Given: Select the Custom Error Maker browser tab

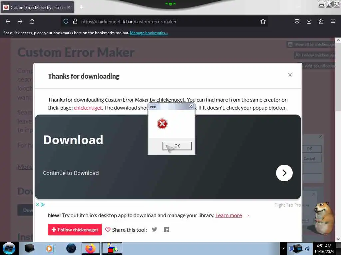Looking at the screenshot, I should (x=37, y=7).
